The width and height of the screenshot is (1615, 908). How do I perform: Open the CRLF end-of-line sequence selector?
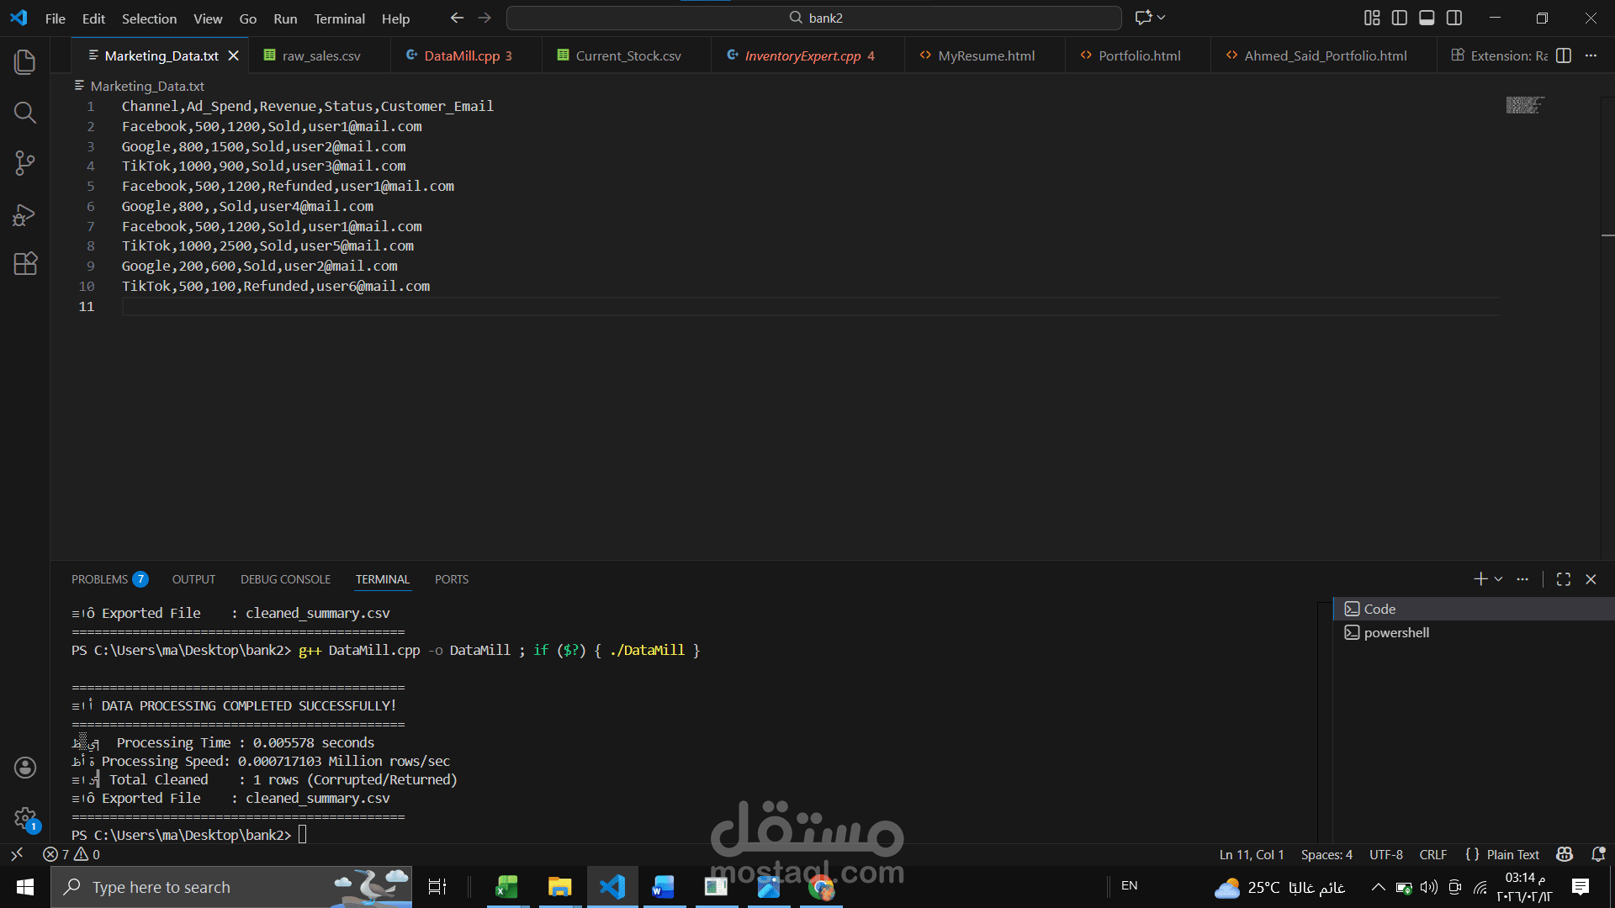tap(1432, 854)
